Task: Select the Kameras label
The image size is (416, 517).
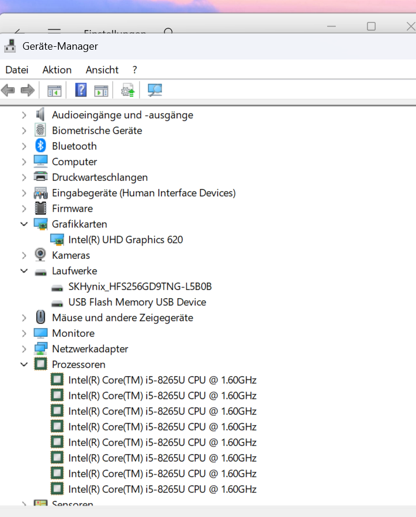Action: (71, 255)
